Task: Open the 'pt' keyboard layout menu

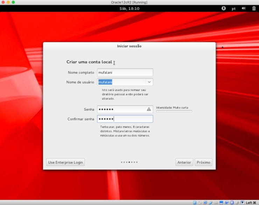Action: 233,9
